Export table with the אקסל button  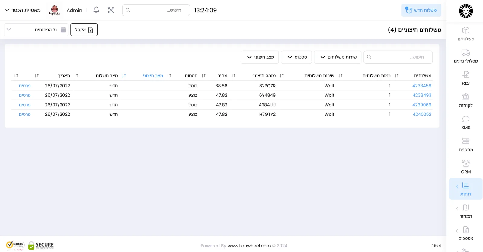[84, 30]
